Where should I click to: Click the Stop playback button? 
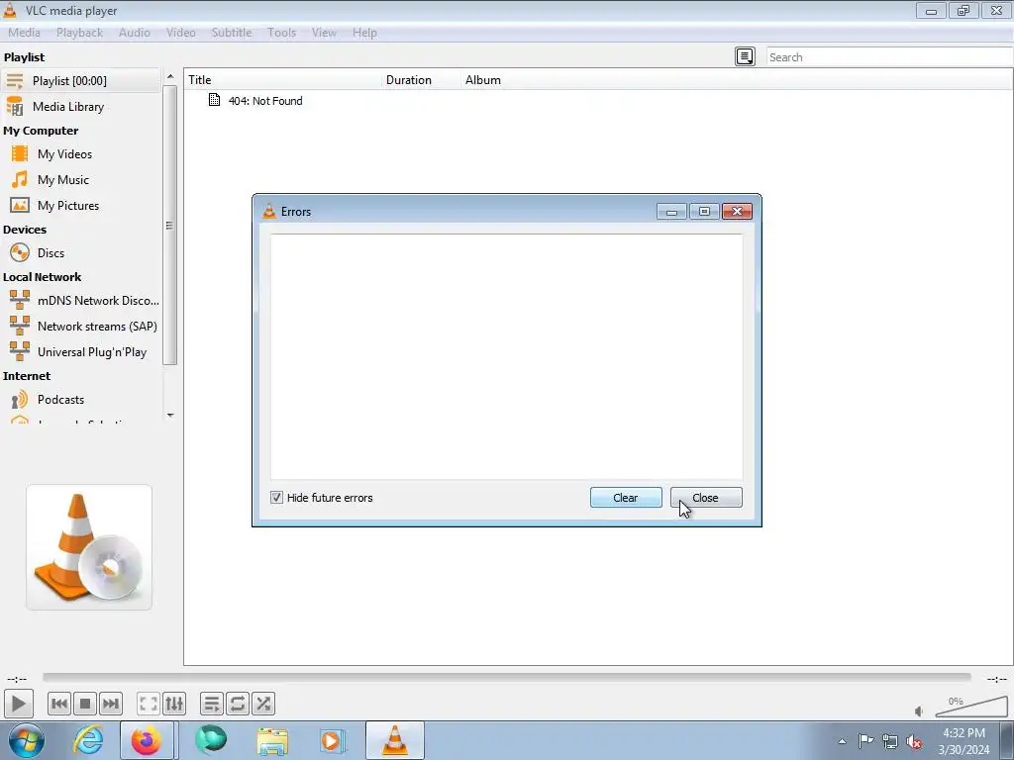pyautogui.click(x=85, y=704)
